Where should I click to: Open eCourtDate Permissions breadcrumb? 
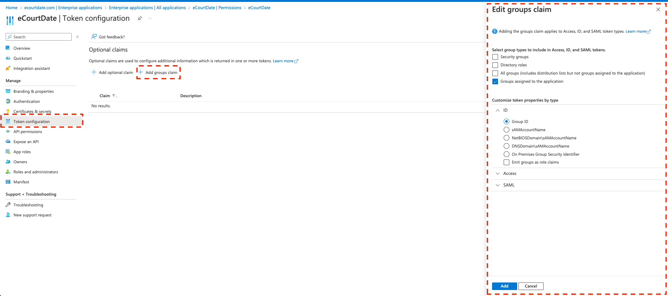(217, 8)
